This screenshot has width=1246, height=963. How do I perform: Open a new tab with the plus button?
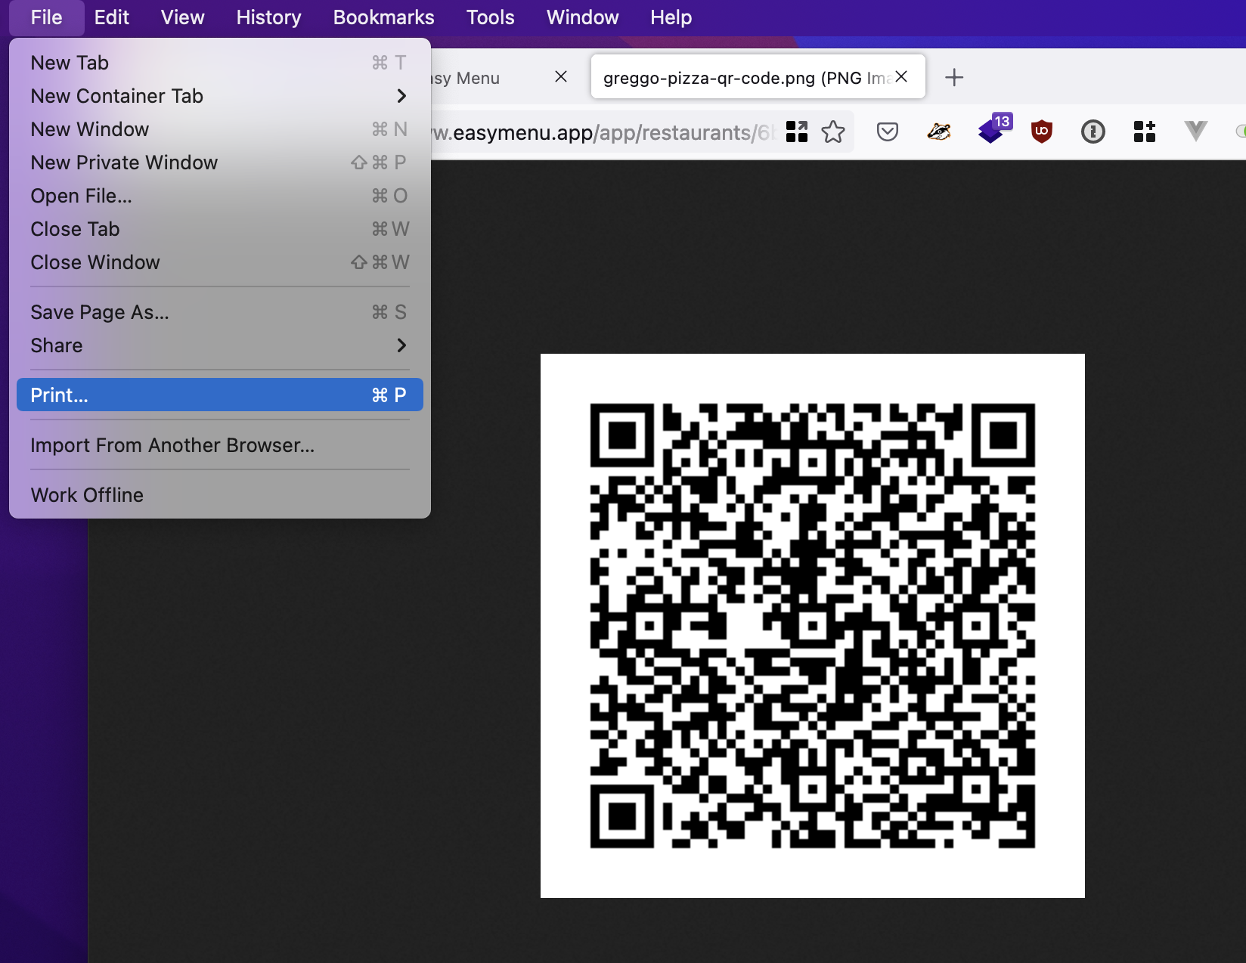click(954, 77)
